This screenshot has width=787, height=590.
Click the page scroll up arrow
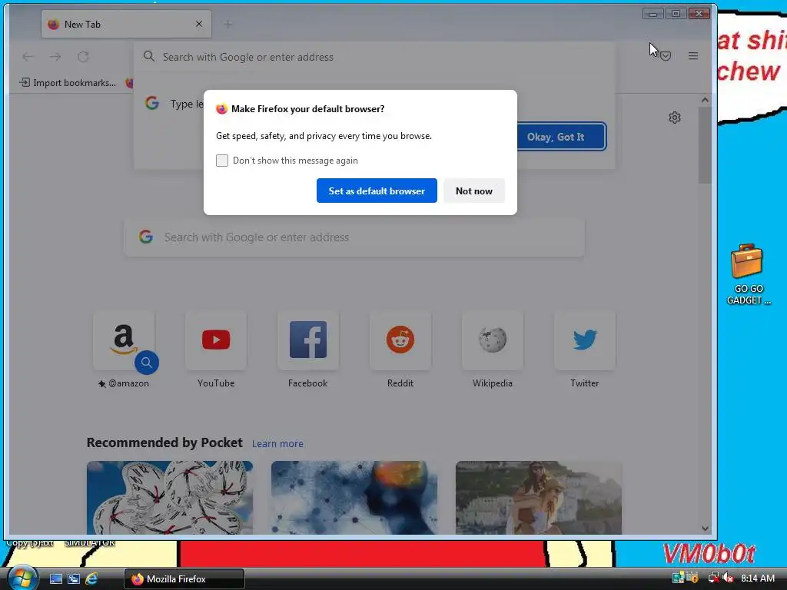click(705, 100)
